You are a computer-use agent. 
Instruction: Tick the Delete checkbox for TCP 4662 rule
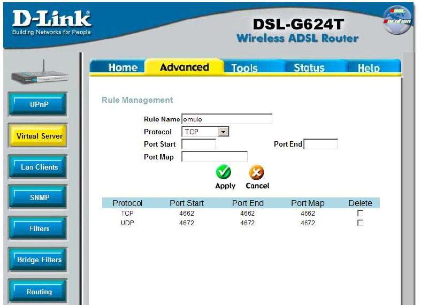[x=361, y=213]
